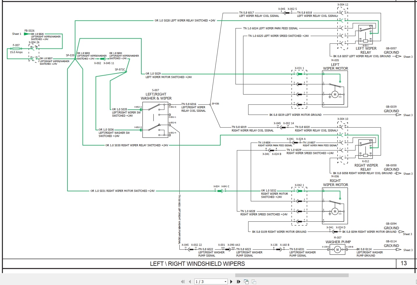This screenshot has width=417, height=285.
Task: Click the 15.0 Amps fuse F-007 symbol
Action: [16, 48]
